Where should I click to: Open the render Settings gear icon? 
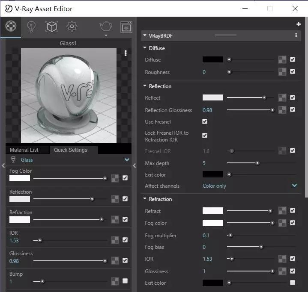point(72,26)
